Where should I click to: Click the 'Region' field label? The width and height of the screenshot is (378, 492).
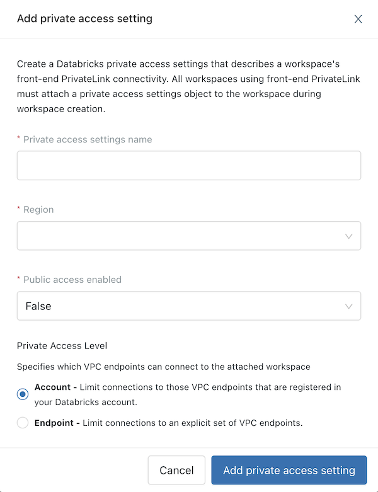(38, 209)
